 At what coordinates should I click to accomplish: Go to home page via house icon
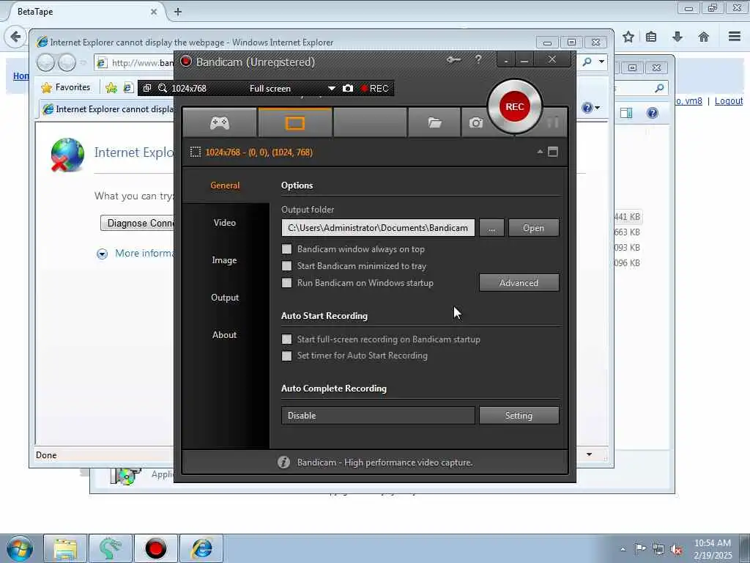[x=704, y=37]
